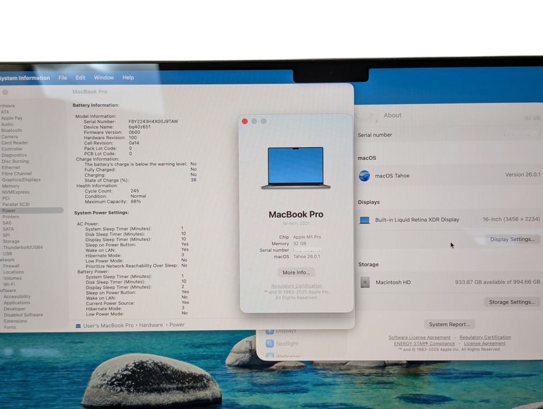Go forward using the About forward arrow
543x409 pixels.
[x=371, y=116]
